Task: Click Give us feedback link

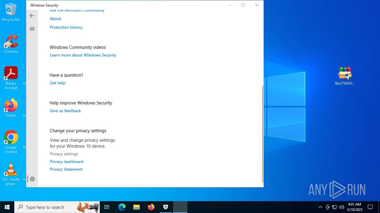Action: click(x=65, y=111)
